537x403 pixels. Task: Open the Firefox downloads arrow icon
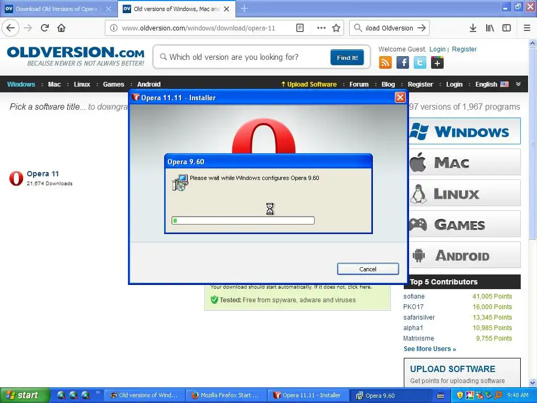pos(473,28)
